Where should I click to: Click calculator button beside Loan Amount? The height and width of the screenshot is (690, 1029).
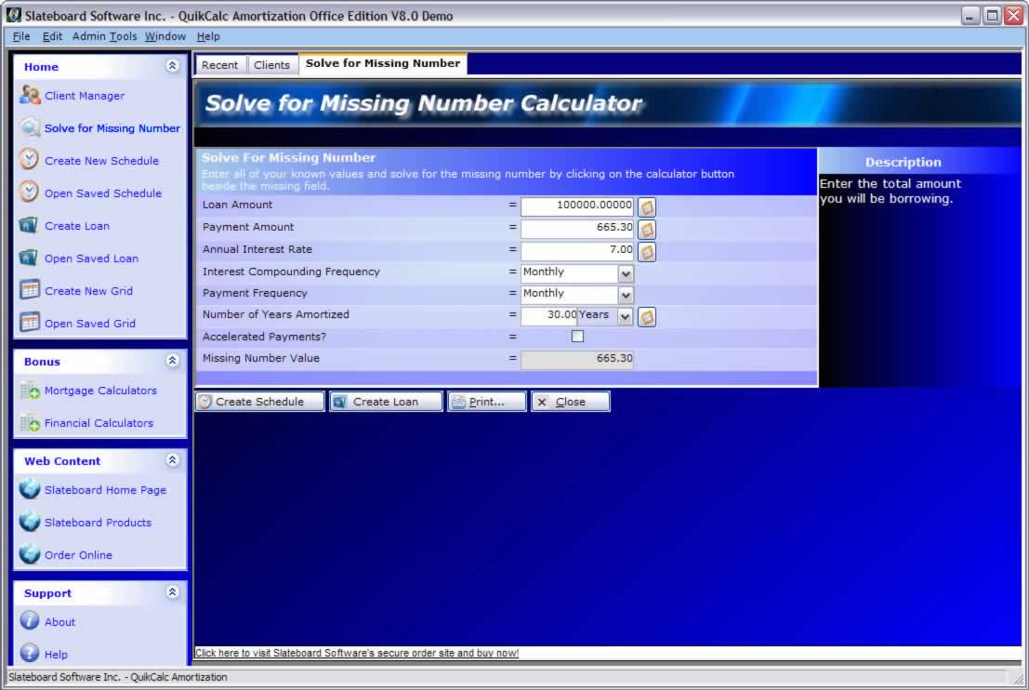(x=647, y=206)
